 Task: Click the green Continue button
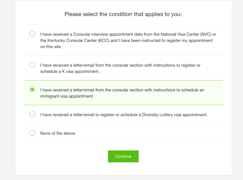click(123, 156)
